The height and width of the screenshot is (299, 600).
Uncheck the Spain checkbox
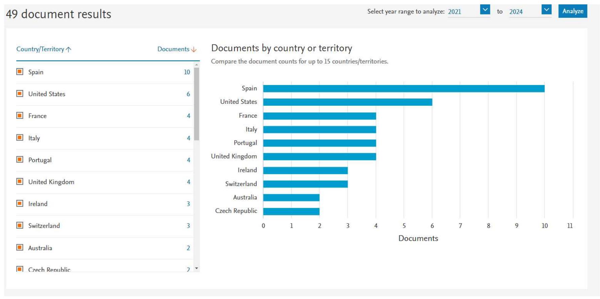[x=20, y=71]
